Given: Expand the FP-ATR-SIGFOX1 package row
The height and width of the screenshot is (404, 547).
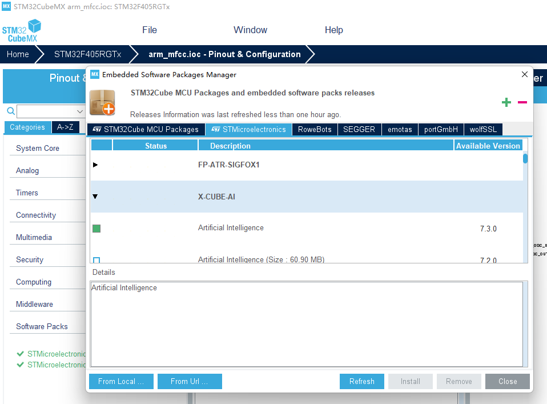Looking at the screenshot, I should pyautogui.click(x=95, y=165).
